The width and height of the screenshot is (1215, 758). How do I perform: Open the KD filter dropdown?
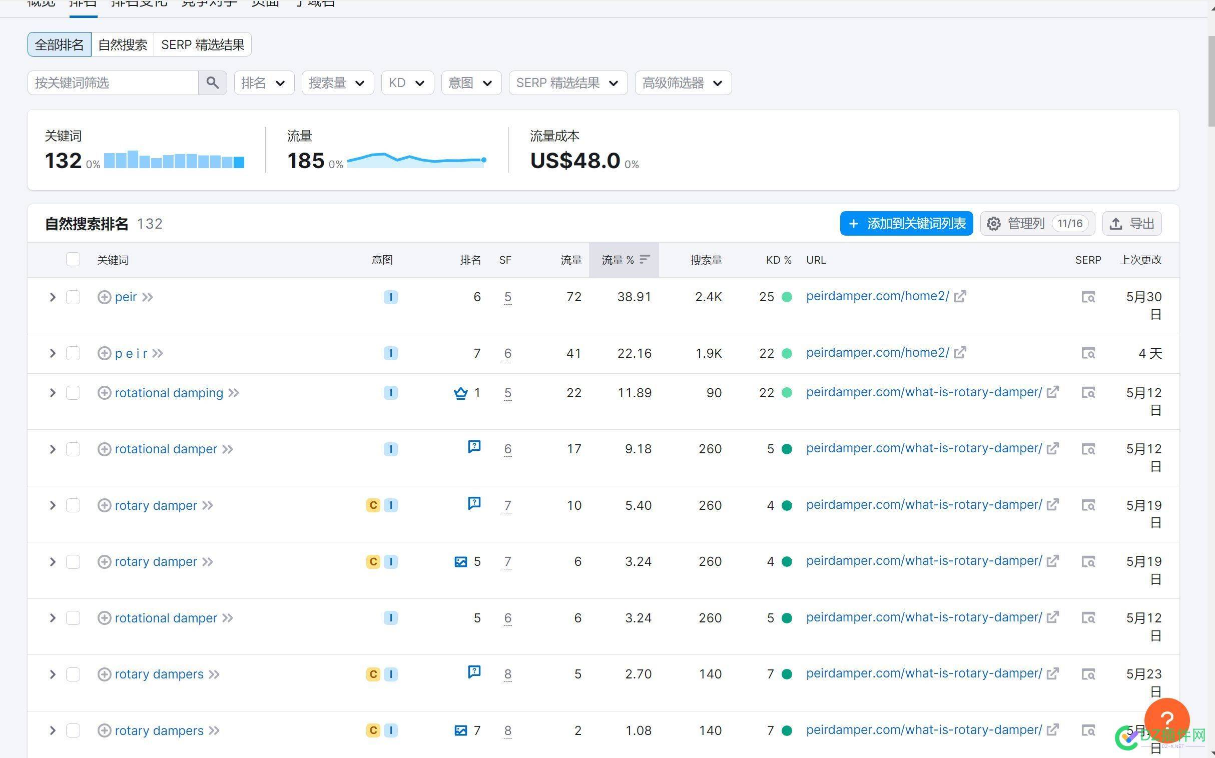[x=407, y=83]
